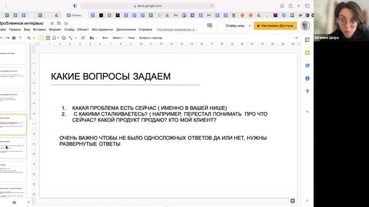Expand the Слайд-шоу dropdown arrow
Screen dimensions: 369x207
tap(250, 25)
